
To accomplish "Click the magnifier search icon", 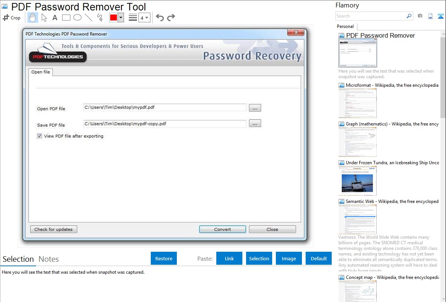I will tap(409, 16).
